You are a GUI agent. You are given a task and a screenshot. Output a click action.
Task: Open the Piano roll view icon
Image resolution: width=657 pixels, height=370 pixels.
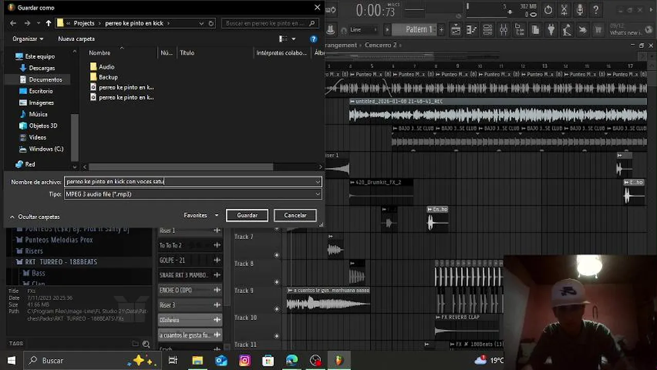[471, 30]
